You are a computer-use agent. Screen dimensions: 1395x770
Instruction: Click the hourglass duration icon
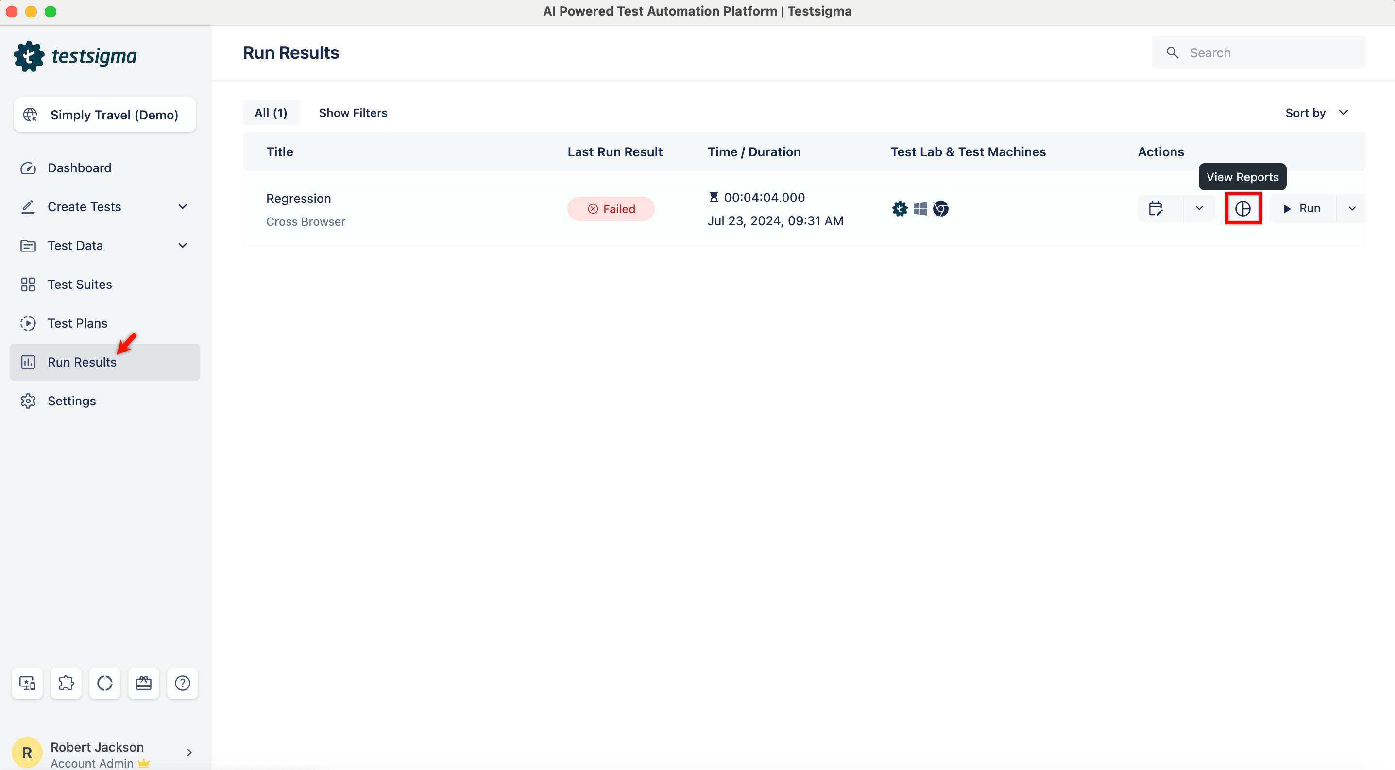[714, 198]
